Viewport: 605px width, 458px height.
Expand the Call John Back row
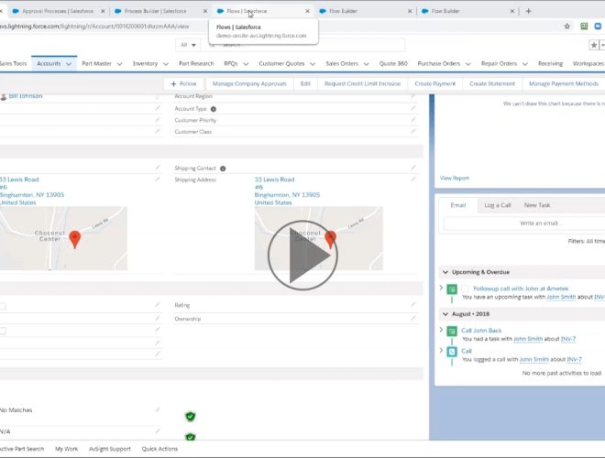click(x=441, y=330)
